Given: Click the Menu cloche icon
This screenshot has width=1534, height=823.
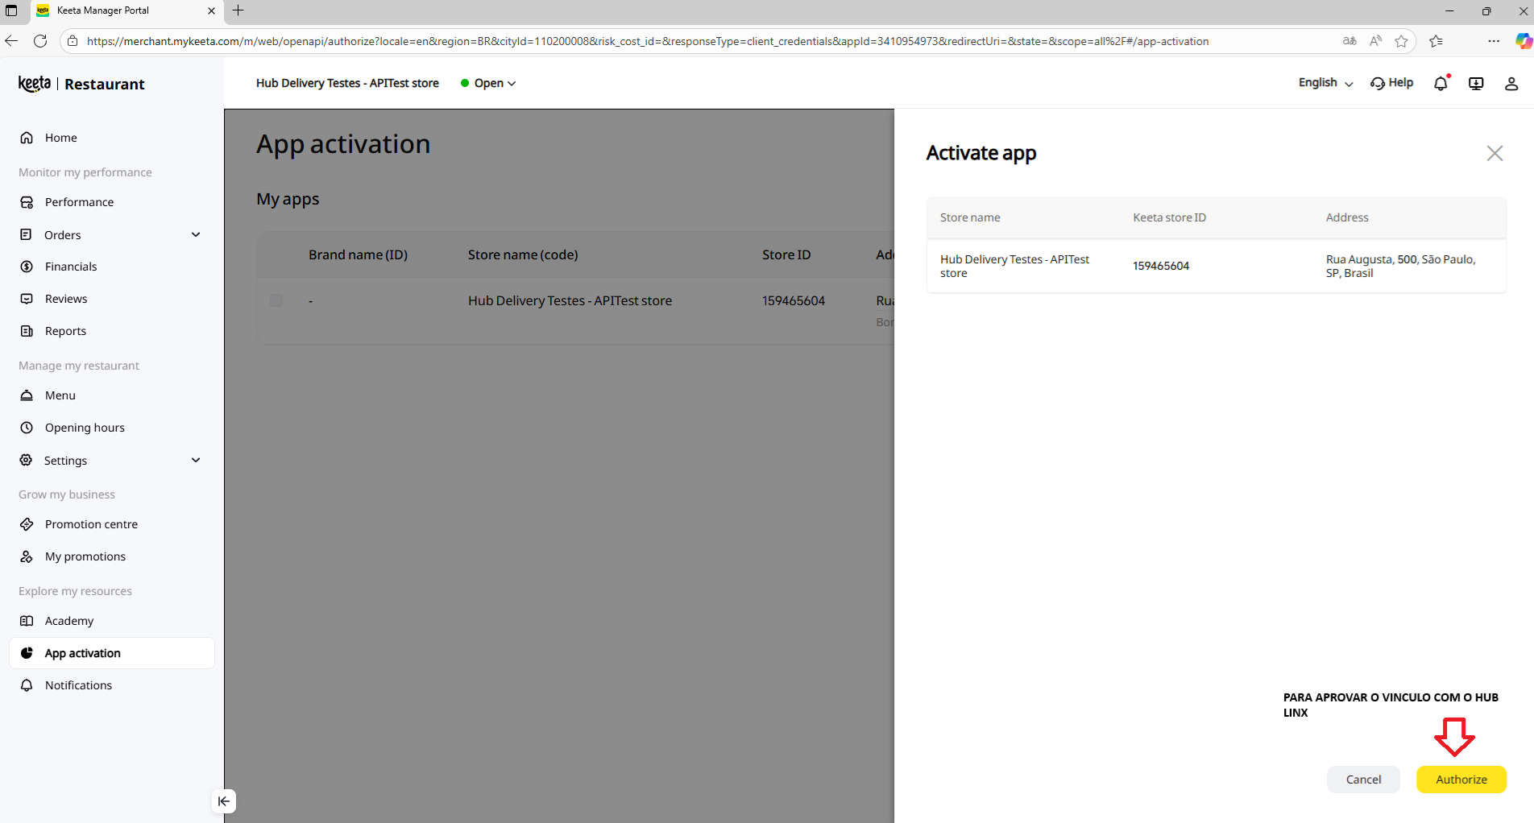Looking at the screenshot, I should (27, 395).
